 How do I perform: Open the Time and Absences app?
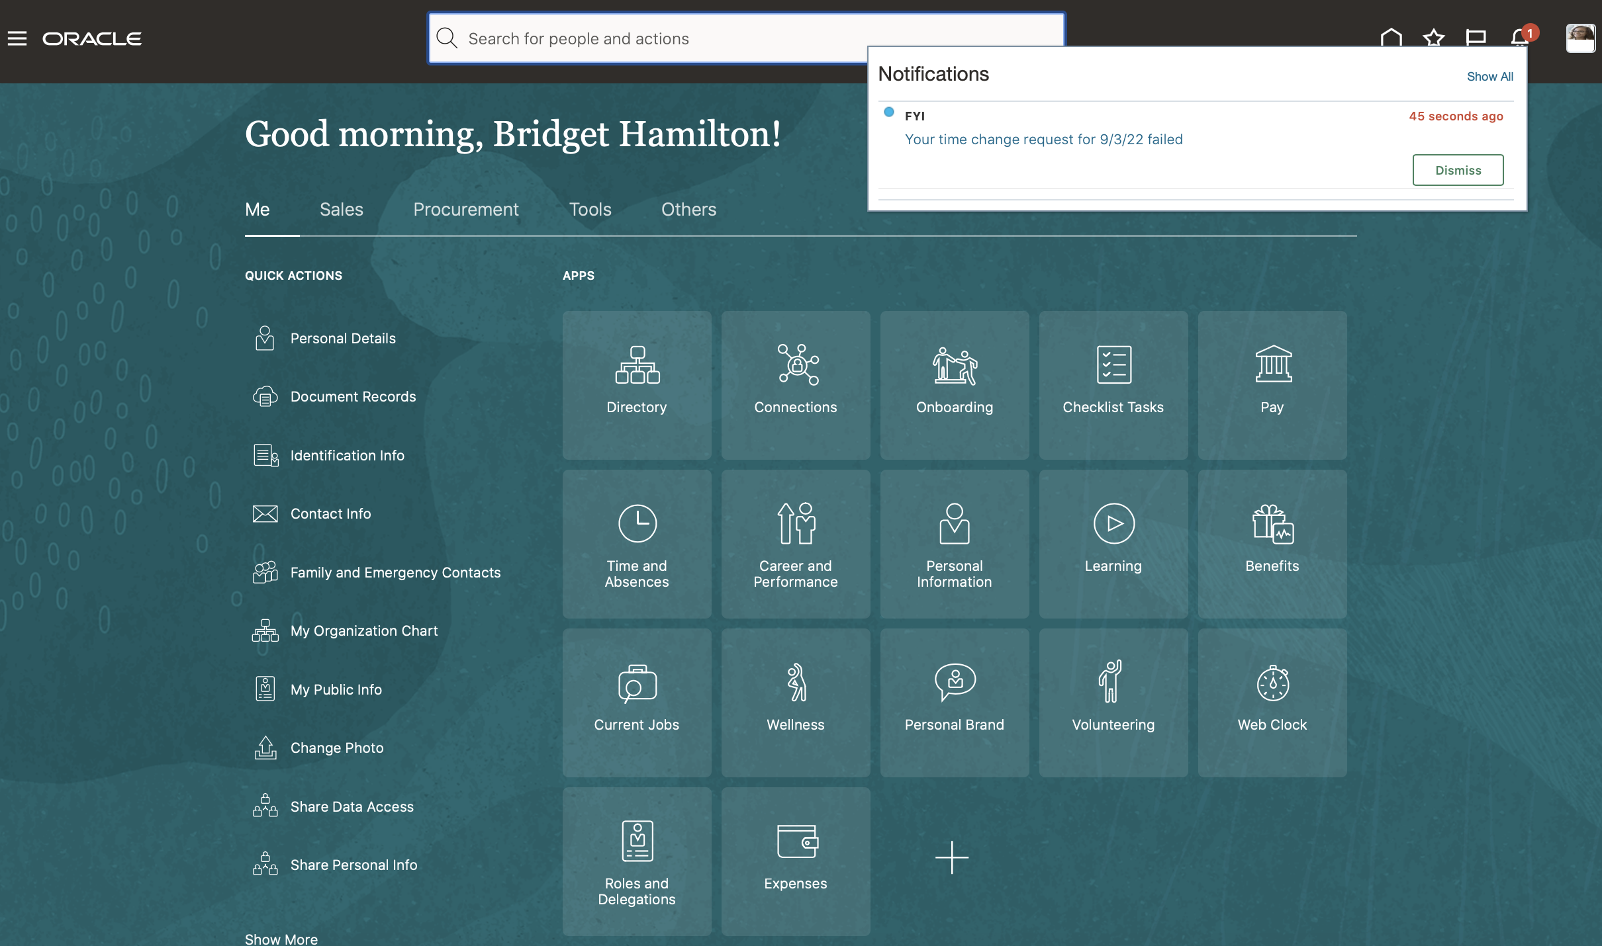[637, 544]
